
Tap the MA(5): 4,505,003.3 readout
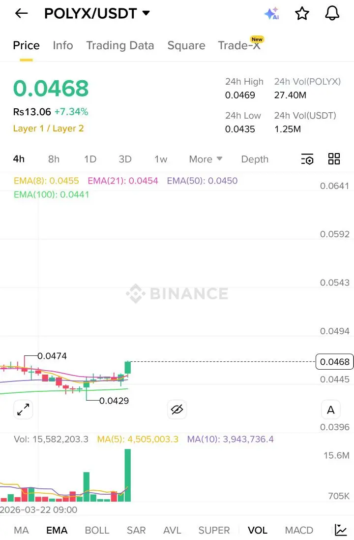138,439
